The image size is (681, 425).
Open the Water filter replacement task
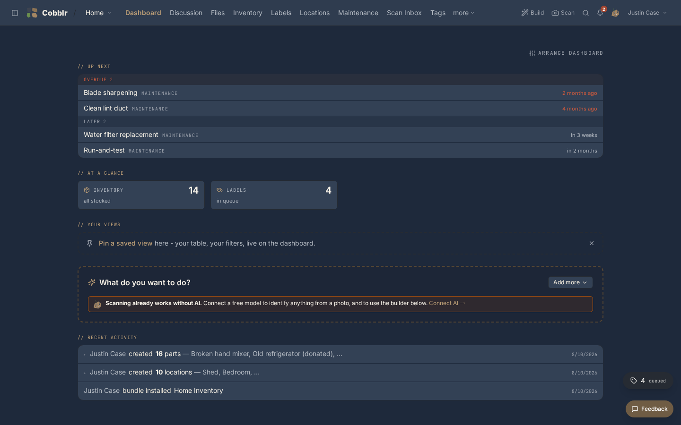340,135
